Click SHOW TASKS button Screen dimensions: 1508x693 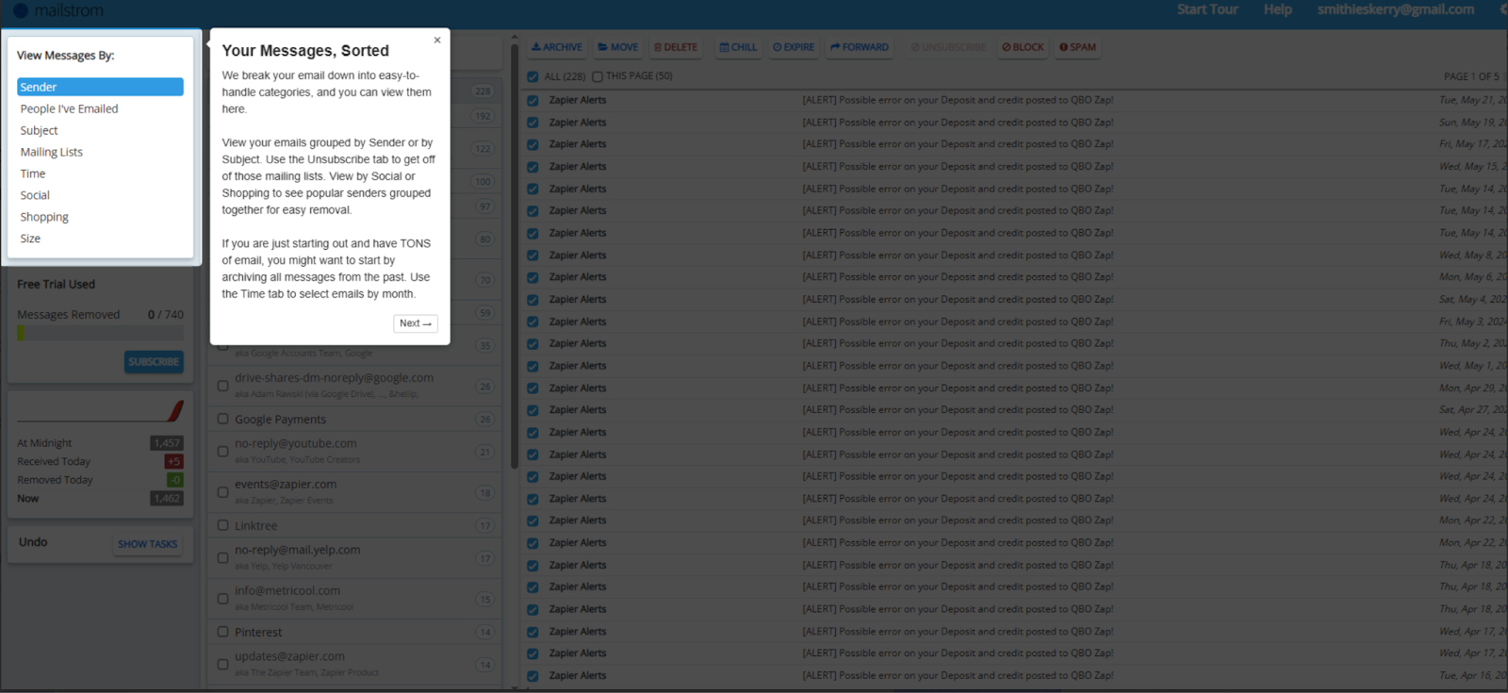click(147, 544)
